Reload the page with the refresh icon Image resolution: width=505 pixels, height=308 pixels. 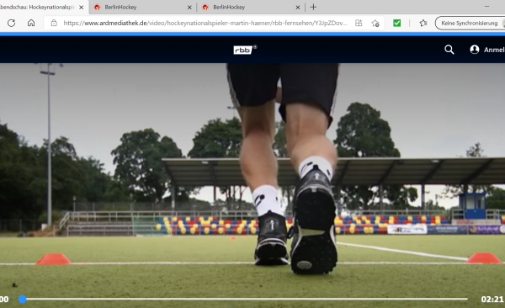pyautogui.click(x=11, y=23)
